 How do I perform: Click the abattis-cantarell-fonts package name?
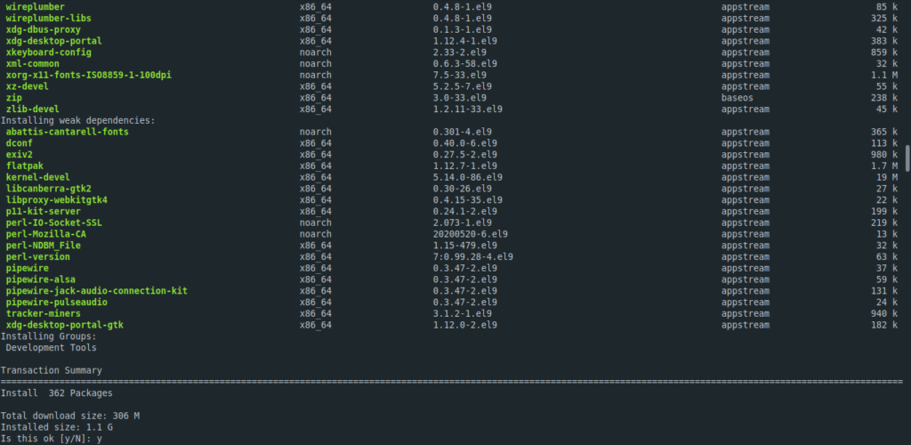pyautogui.click(x=68, y=132)
